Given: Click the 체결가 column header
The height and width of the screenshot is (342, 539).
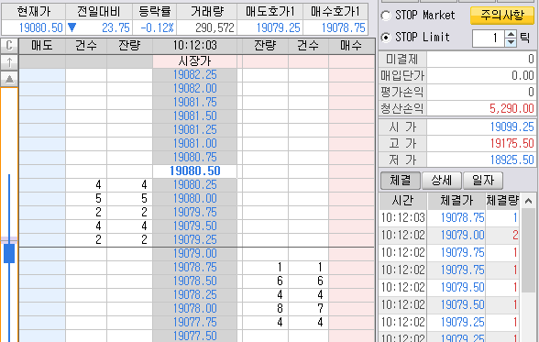Looking at the screenshot, I should 456,201.
